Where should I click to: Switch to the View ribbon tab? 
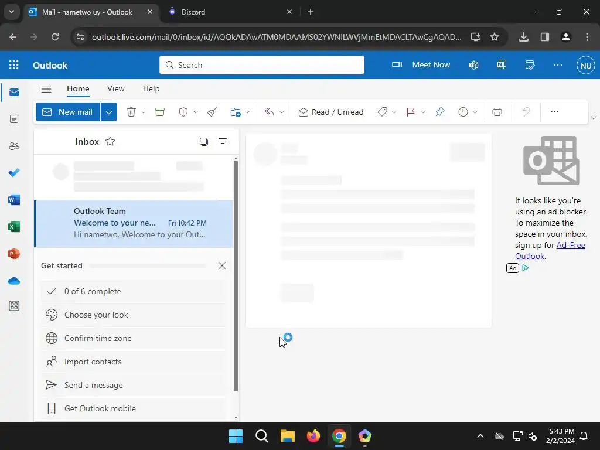point(116,89)
